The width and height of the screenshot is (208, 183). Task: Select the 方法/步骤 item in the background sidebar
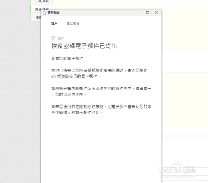pyautogui.click(x=42, y=9)
